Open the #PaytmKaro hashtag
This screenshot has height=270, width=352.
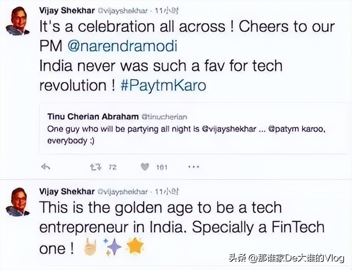(x=163, y=86)
